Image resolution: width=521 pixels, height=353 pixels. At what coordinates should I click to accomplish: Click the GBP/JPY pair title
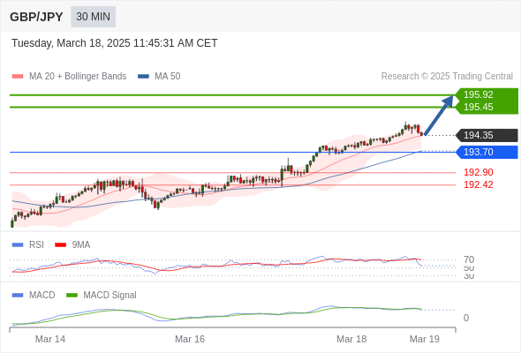(36, 17)
